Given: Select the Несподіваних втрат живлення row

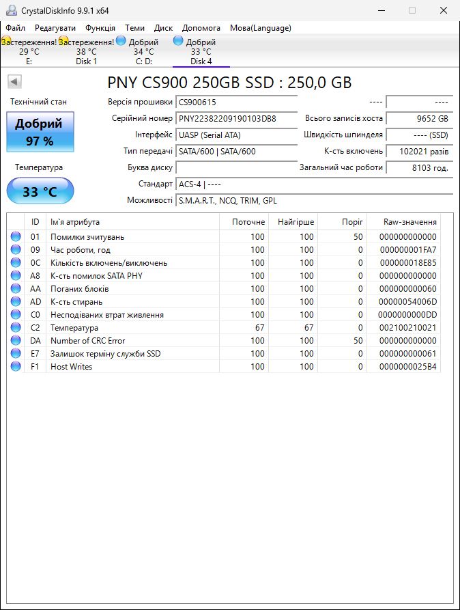Looking at the screenshot, I should pyautogui.click(x=224, y=314).
